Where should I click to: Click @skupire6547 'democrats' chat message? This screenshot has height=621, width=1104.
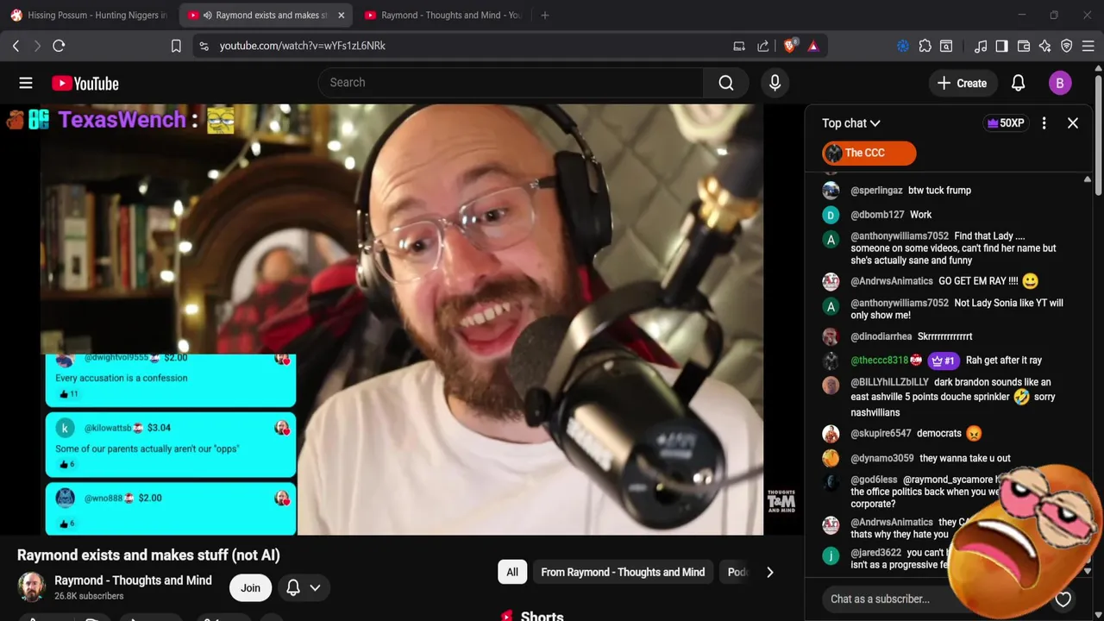pos(949,434)
